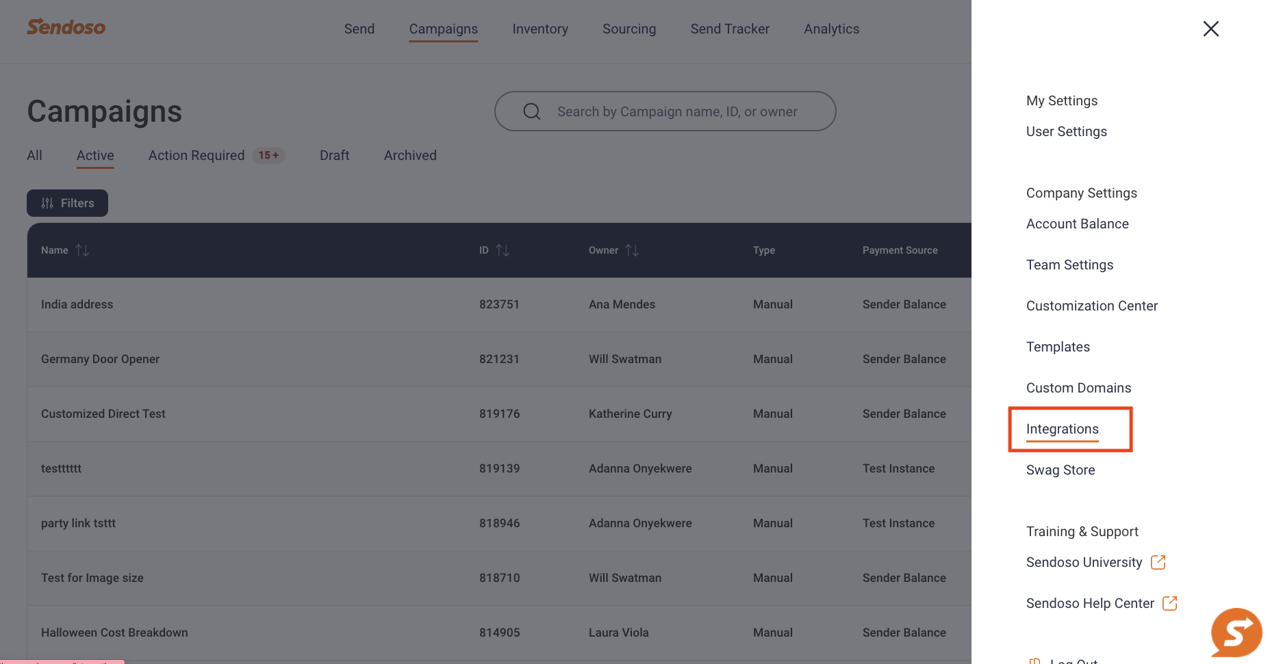Open Templates in side menu
The width and height of the screenshot is (1270, 664).
1058,347
